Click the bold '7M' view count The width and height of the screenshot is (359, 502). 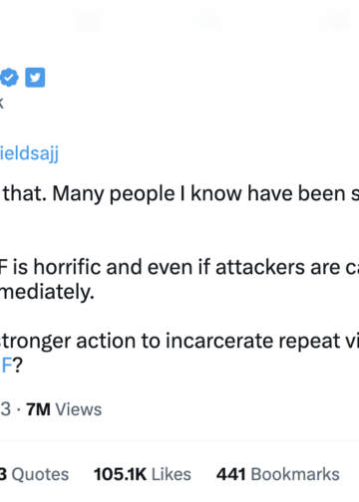pos(38,409)
